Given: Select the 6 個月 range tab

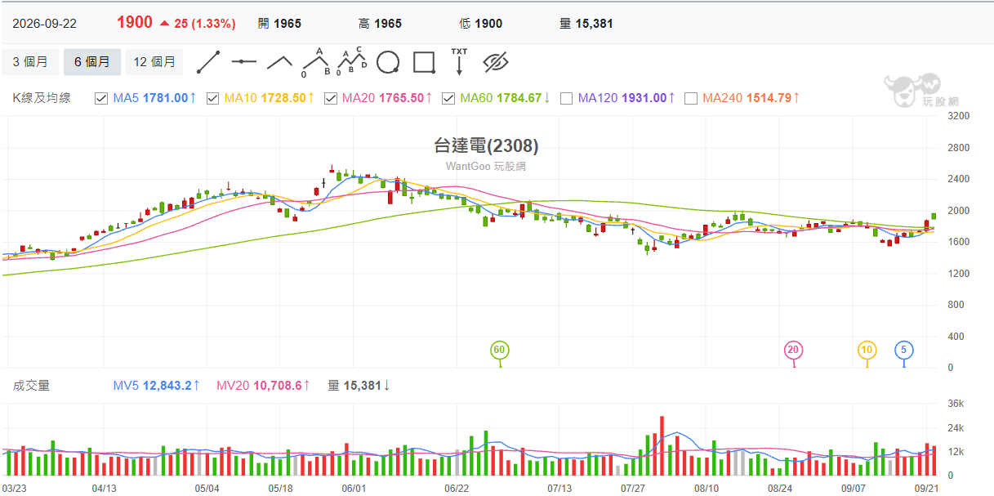Looking at the screenshot, I should 92,62.
